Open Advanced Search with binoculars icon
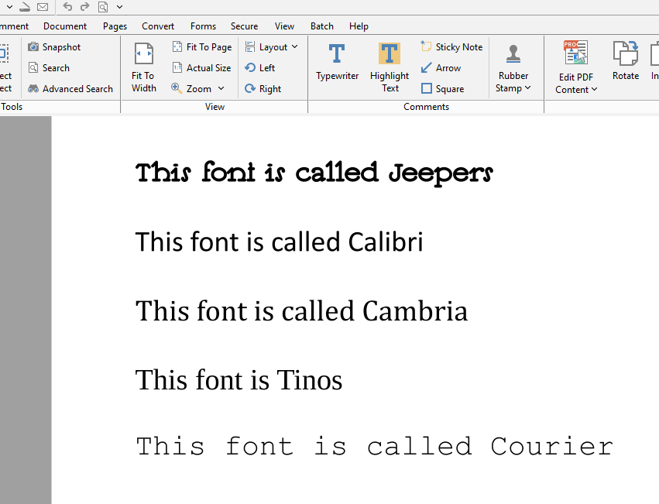 (70, 89)
